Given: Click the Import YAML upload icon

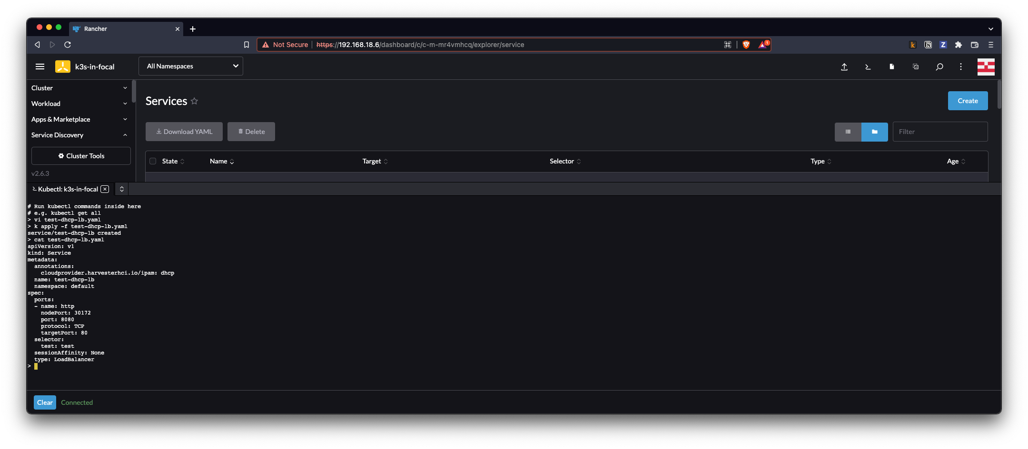Looking at the screenshot, I should [844, 67].
